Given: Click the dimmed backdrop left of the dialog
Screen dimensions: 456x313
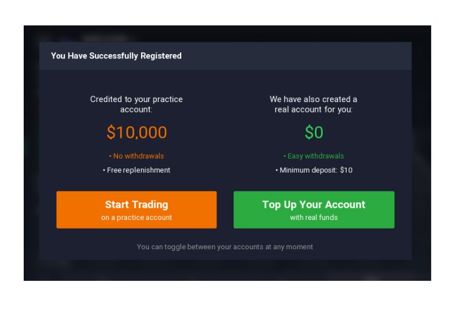Looking at the screenshot, I should tap(31, 152).
